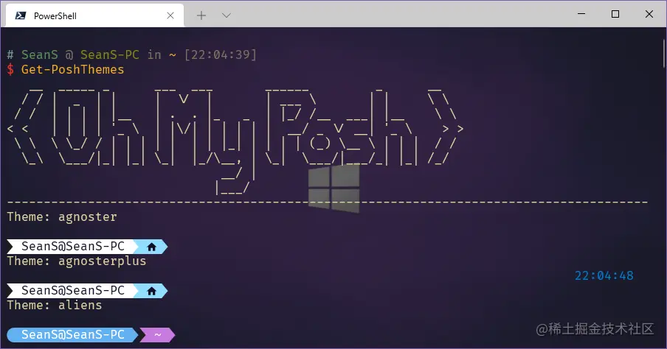The width and height of the screenshot is (667, 349).
Task: Click the vertical scrollbar thumb
Action: click(663, 53)
